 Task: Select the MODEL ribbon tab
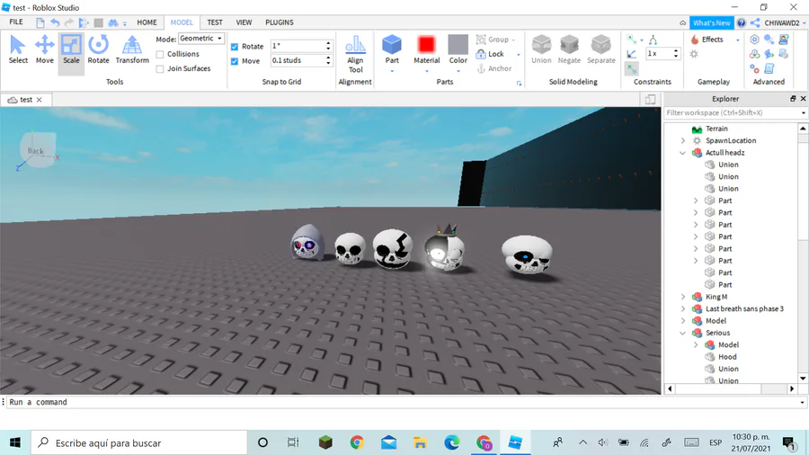tap(182, 22)
